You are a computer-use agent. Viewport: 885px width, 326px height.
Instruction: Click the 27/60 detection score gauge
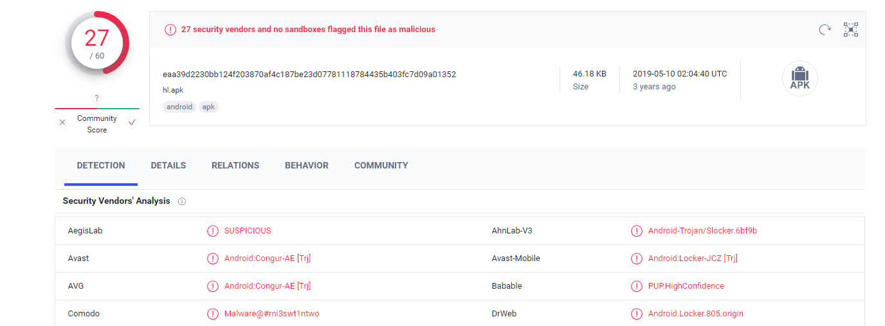(97, 43)
